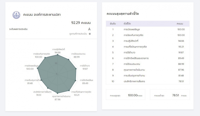This screenshot has width=200, height=116.
Task: Select the การแก้ไขปัญหาการทุจริต row in table
Action: pyautogui.click(x=147, y=47)
